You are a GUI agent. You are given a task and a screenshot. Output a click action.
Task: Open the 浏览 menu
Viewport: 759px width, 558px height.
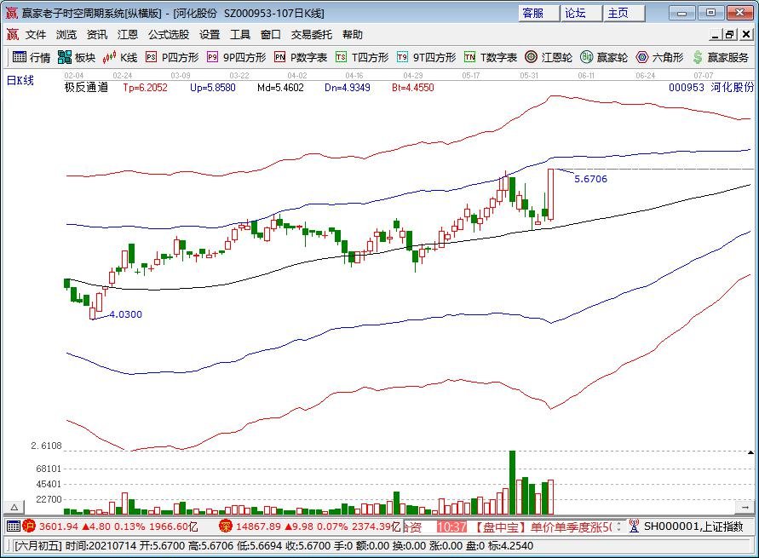tap(66, 35)
